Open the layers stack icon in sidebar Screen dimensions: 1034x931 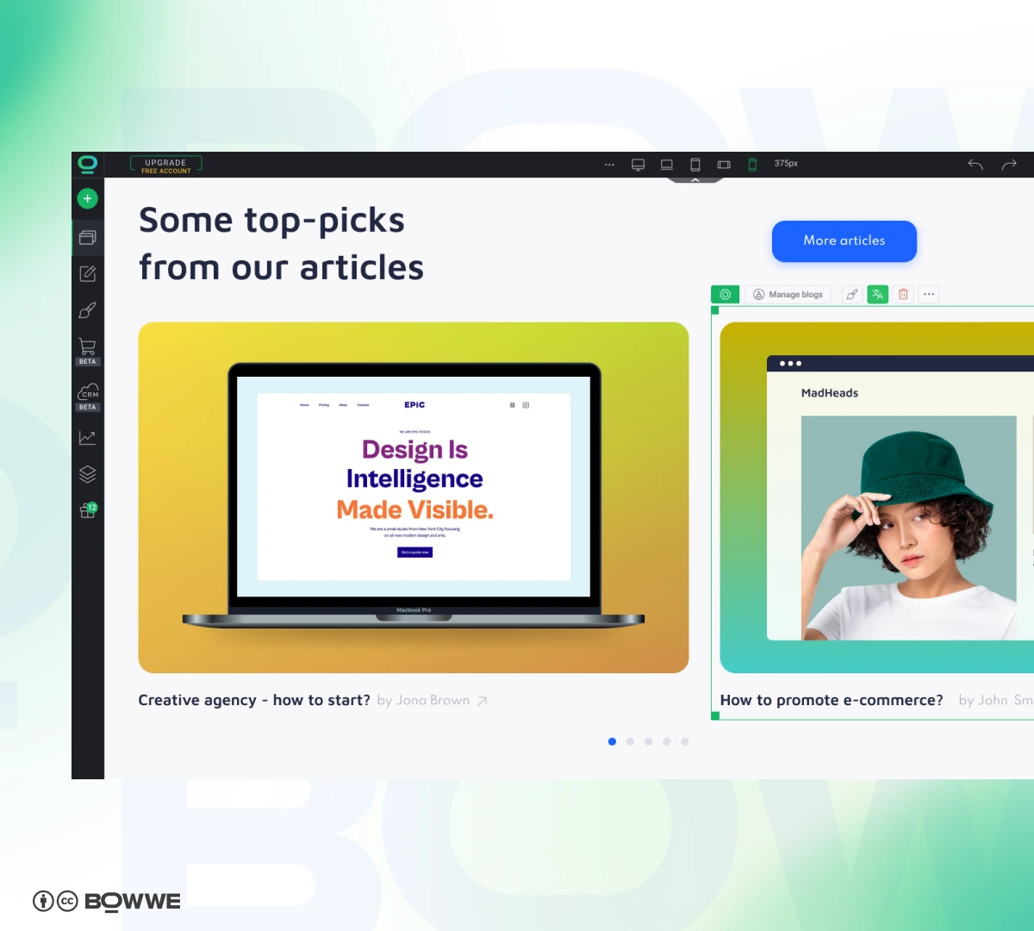click(87, 474)
